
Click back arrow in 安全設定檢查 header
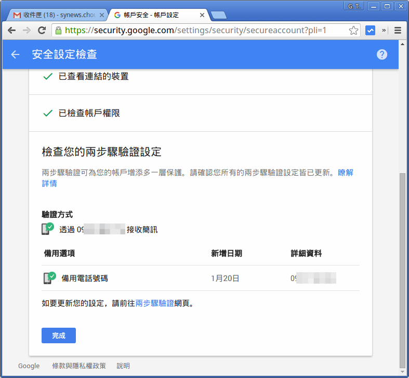coord(15,54)
